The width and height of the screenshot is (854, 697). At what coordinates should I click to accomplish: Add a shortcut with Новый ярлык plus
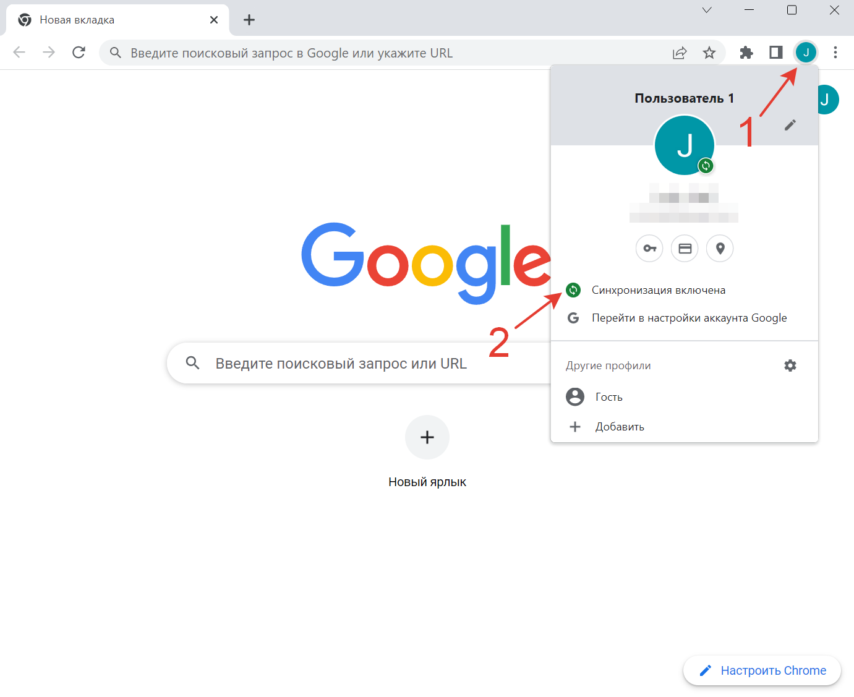pyautogui.click(x=427, y=437)
